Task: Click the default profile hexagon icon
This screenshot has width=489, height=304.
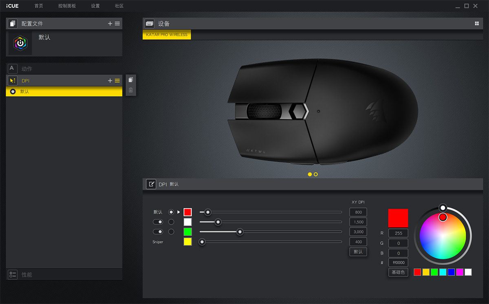Action: (x=20, y=43)
